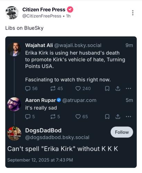Click the share icon on Wajahat Ali's post
Image resolution: width=142 pixels, height=173 pixels.
tap(118, 89)
